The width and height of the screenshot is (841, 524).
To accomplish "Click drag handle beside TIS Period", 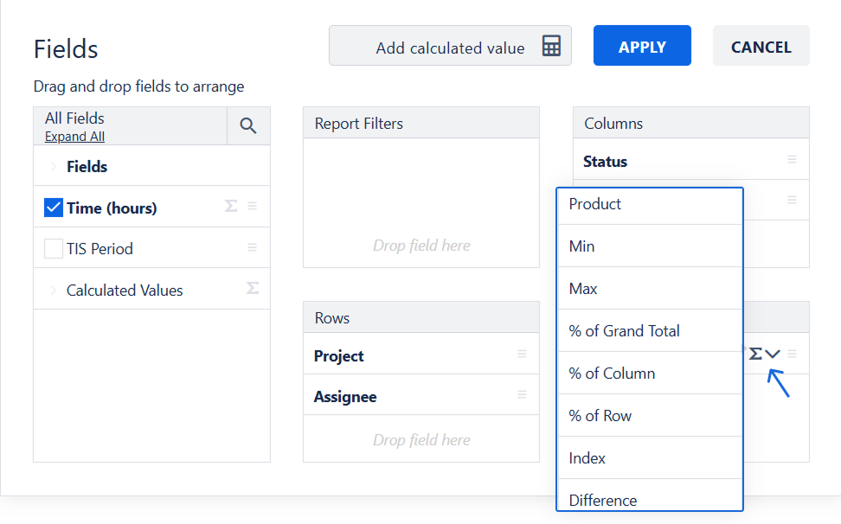I will click(252, 247).
